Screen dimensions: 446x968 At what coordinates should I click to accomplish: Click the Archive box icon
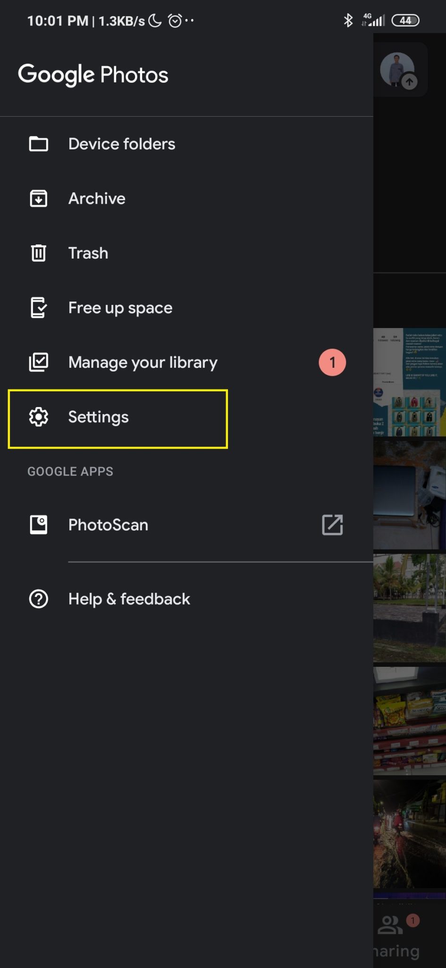(38, 199)
